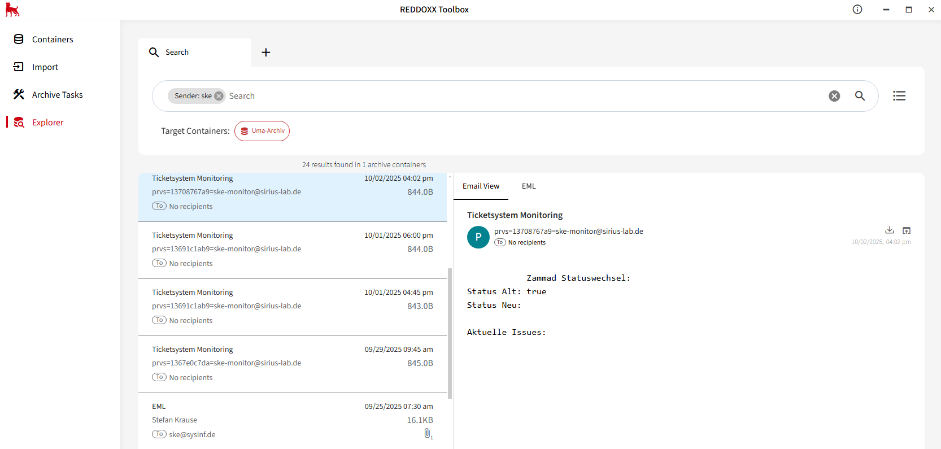The image size is (941, 449).
Task: Click the REDDOXX logo icon
Action: click(12, 10)
